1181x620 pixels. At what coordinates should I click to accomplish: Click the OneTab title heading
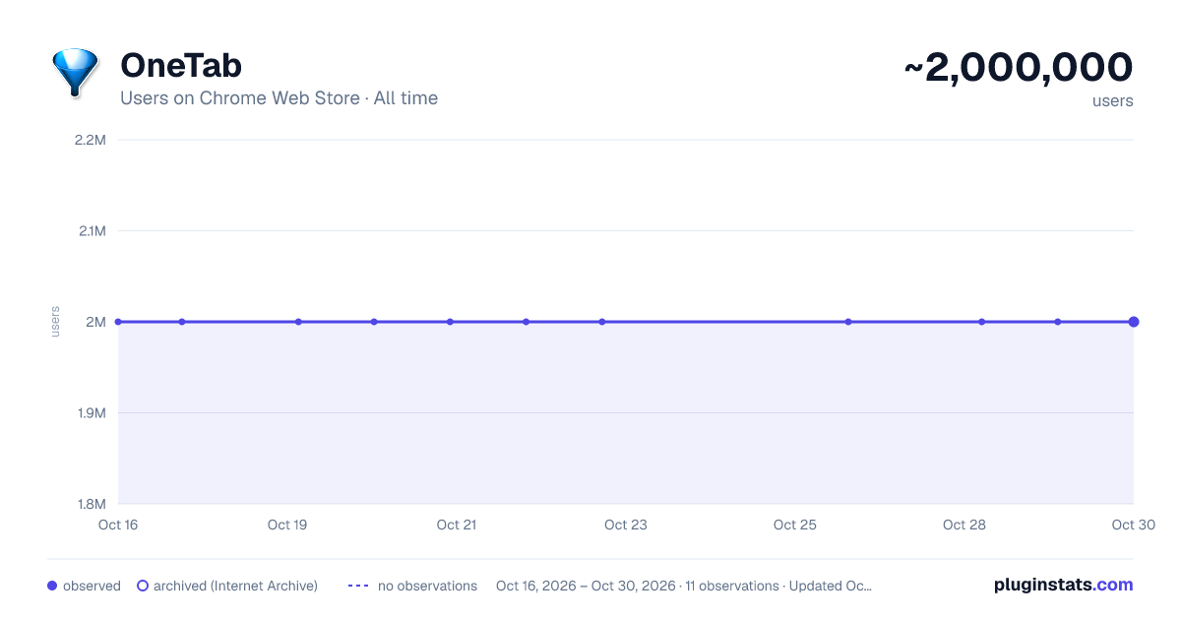pos(181,66)
